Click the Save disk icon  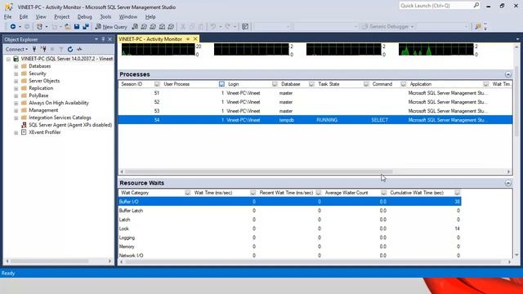click(77, 26)
